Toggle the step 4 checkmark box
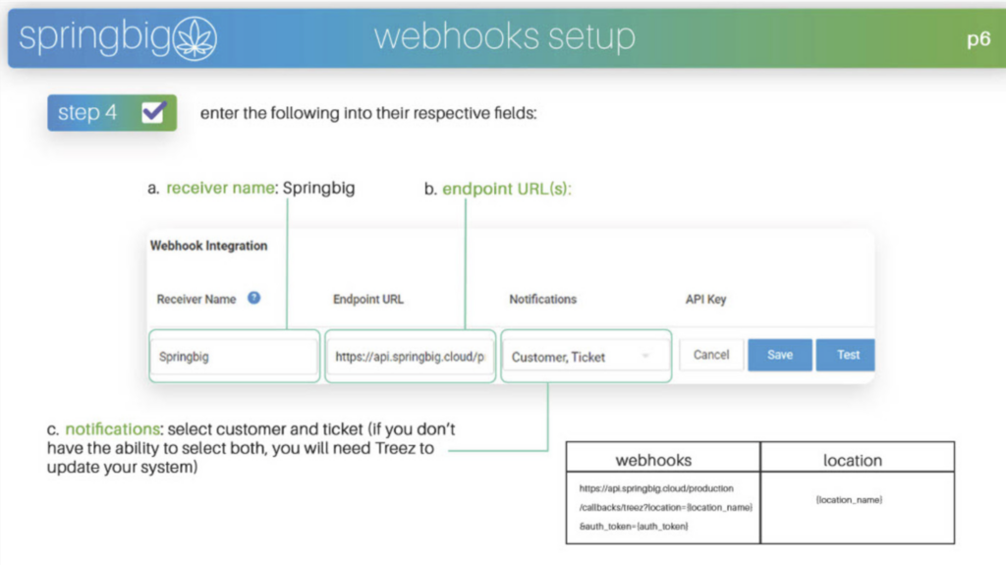 153,112
